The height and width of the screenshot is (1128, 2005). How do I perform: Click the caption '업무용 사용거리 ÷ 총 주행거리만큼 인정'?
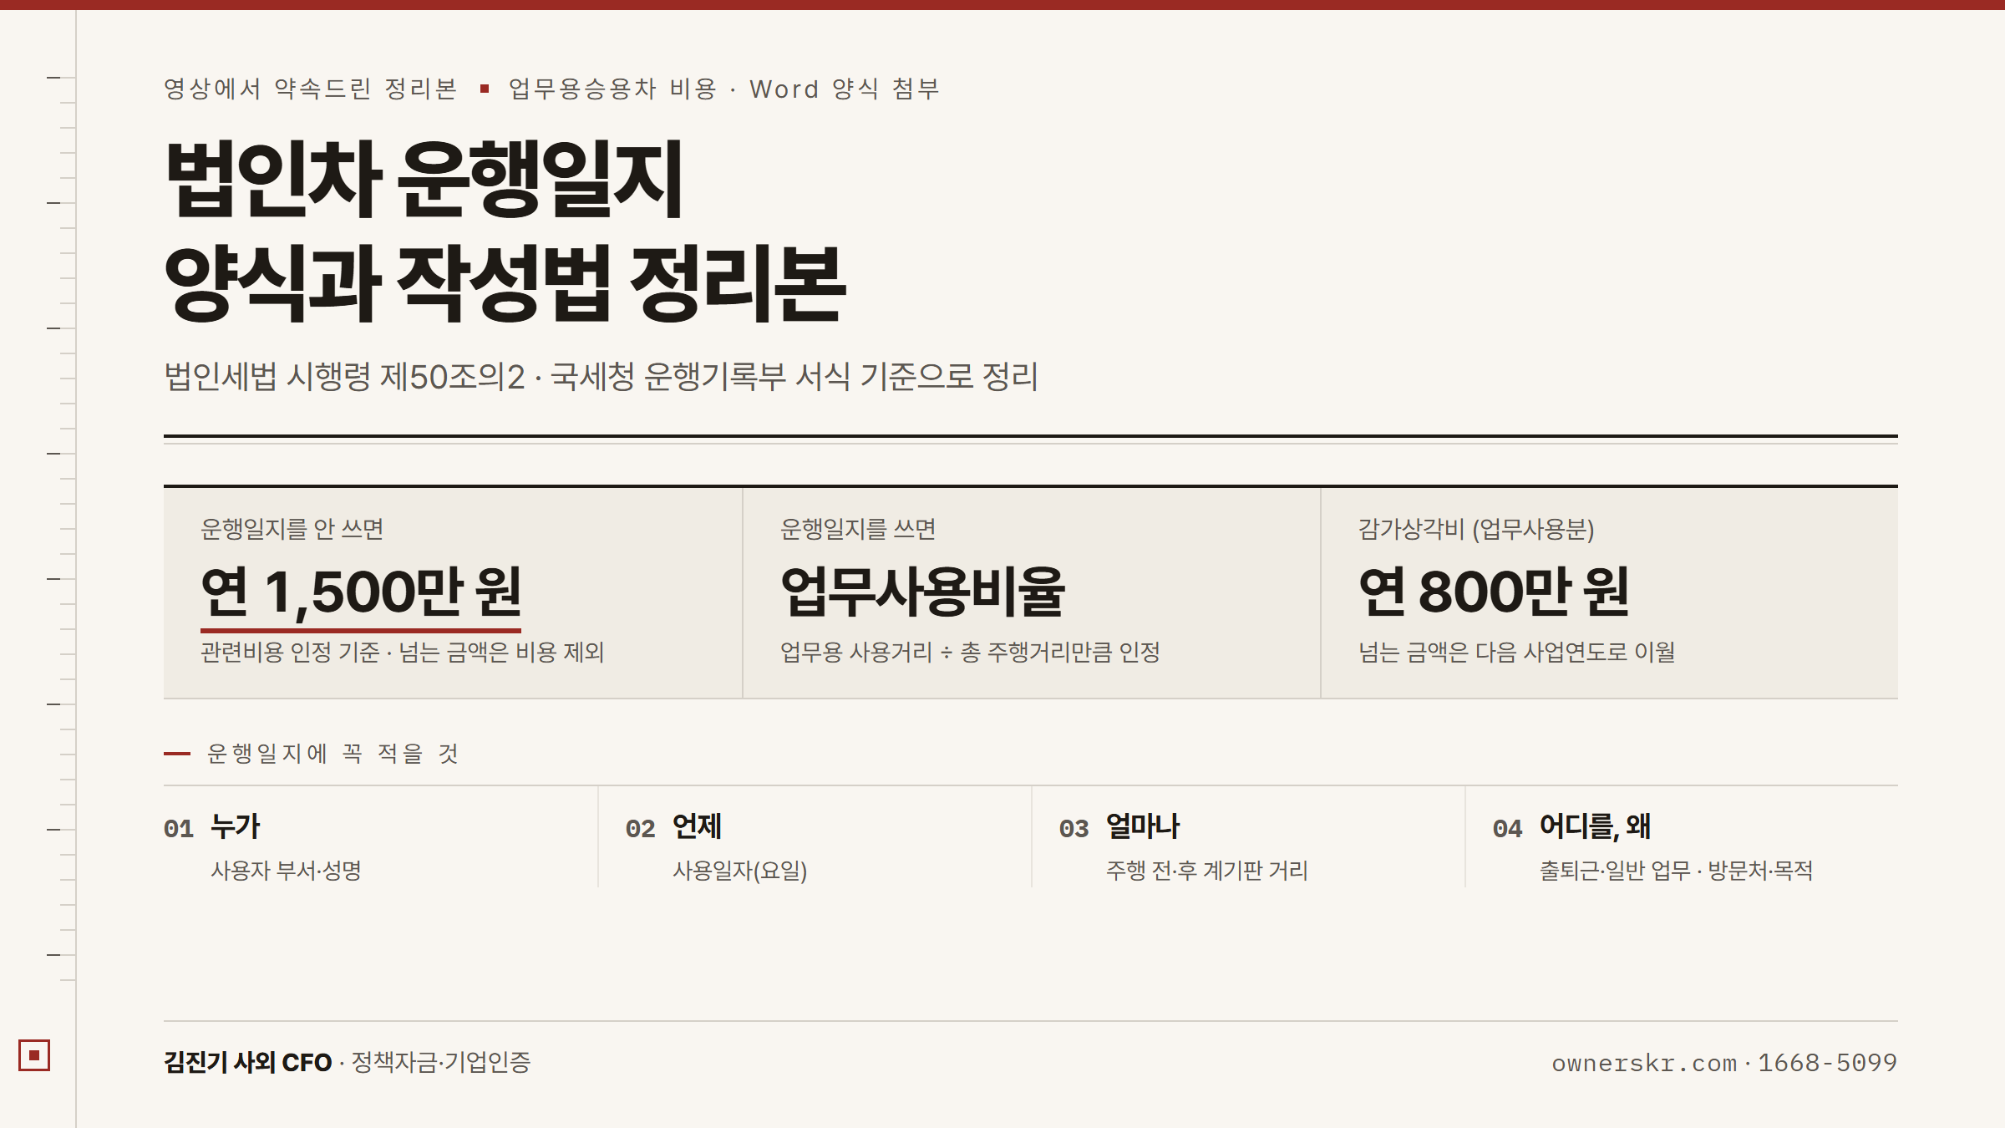970,652
